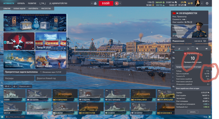Click the ship search magnifier icon
The width and height of the screenshot is (219, 119).
[2, 82]
